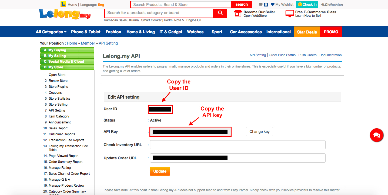This screenshot has height=195, width=388.
Task: Open the IT & Gadget category
Action: [x=171, y=32]
